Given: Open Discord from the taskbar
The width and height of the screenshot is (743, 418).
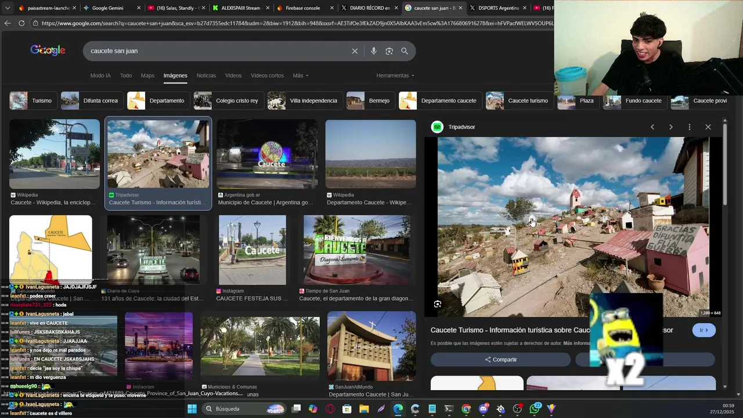Looking at the screenshot, I should coord(484,409).
